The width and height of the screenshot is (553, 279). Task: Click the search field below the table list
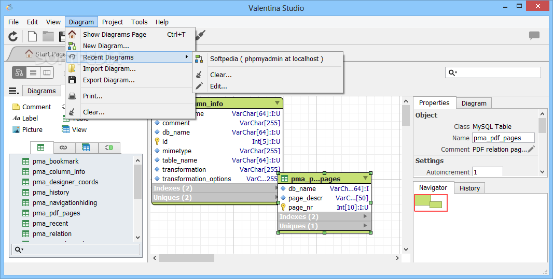(76, 249)
